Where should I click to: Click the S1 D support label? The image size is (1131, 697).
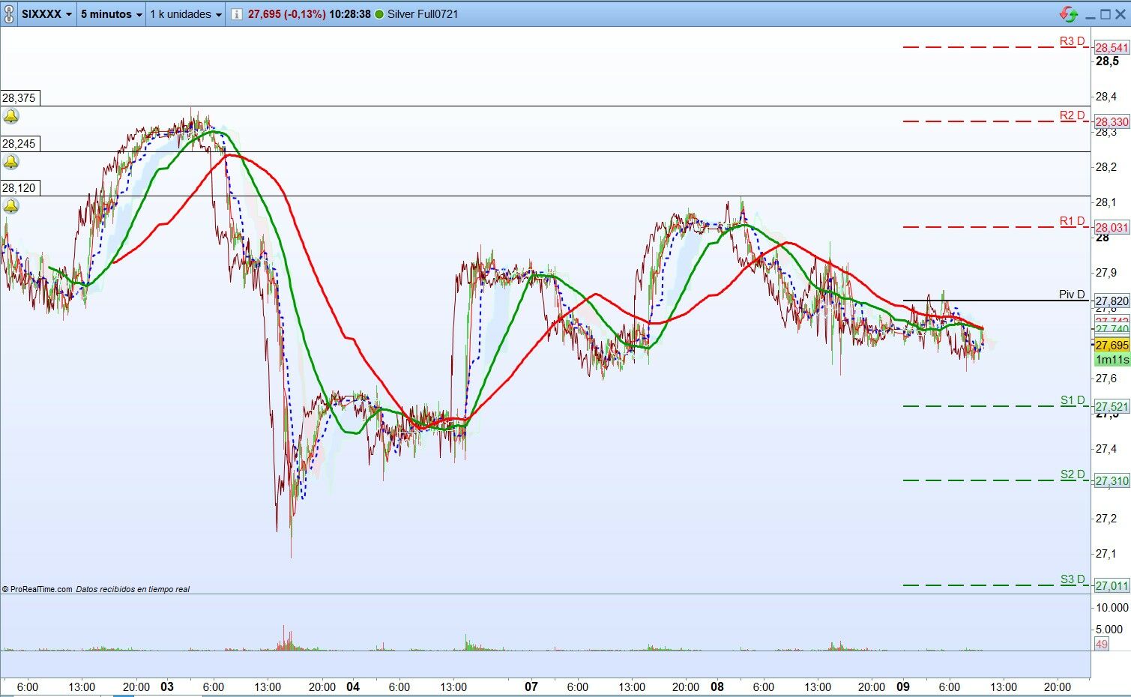(x=1073, y=400)
